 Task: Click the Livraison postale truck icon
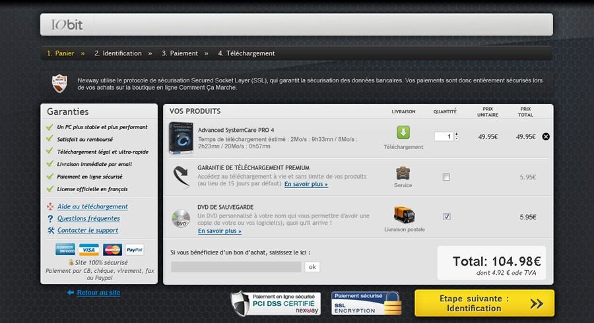tap(404, 215)
